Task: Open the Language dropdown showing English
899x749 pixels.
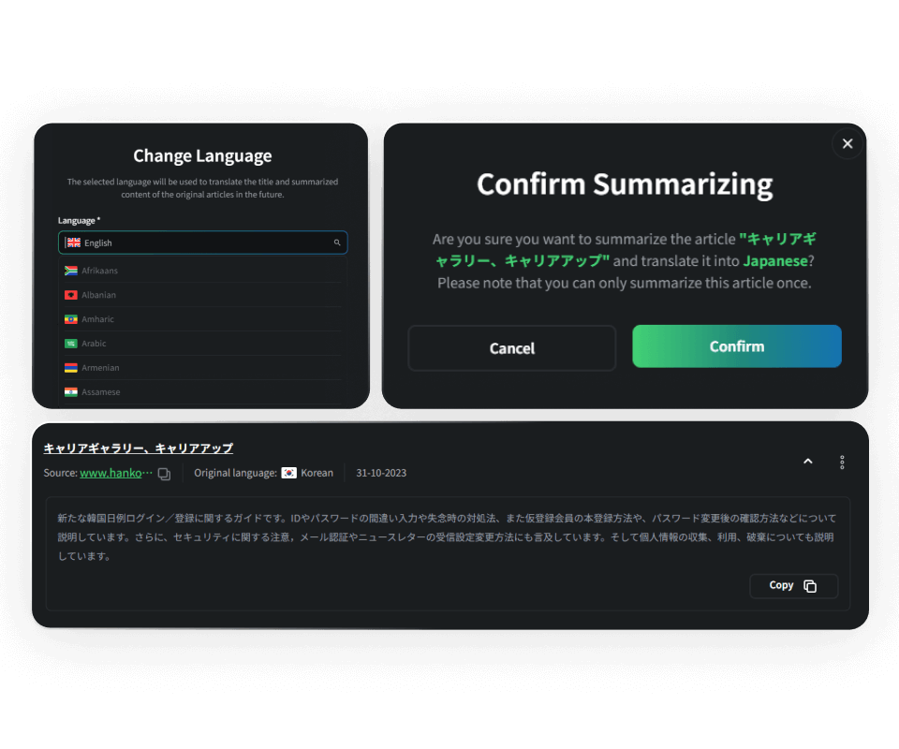Action: pos(202,242)
